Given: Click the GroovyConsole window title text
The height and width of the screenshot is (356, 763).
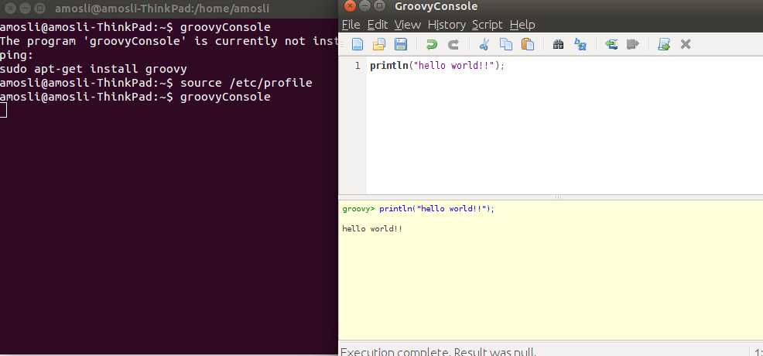Looking at the screenshot, I should coord(436,6).
